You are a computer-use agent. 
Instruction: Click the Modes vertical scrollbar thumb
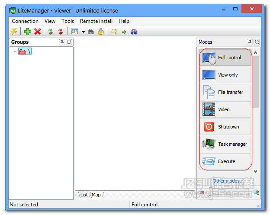[x=256, y=82]
